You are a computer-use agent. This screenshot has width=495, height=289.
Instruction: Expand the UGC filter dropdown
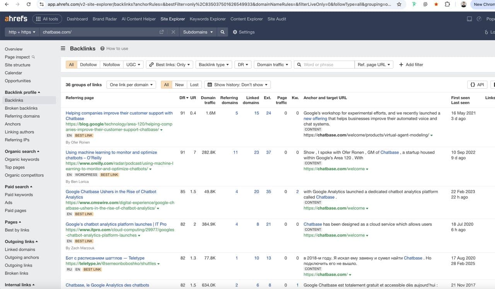[133, 65]
